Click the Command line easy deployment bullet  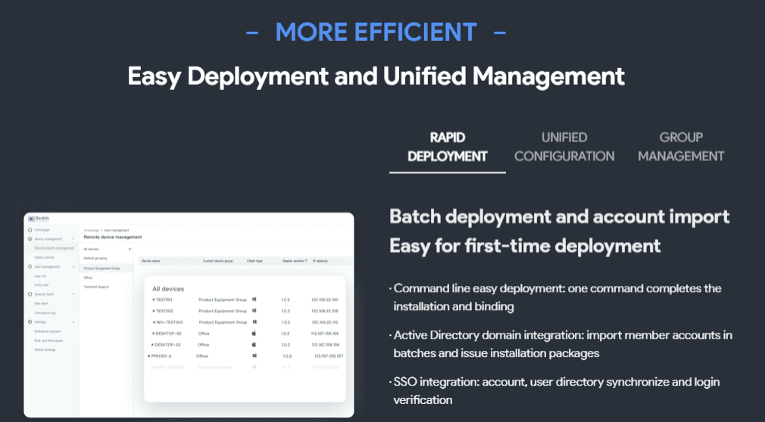coord(556,297)
